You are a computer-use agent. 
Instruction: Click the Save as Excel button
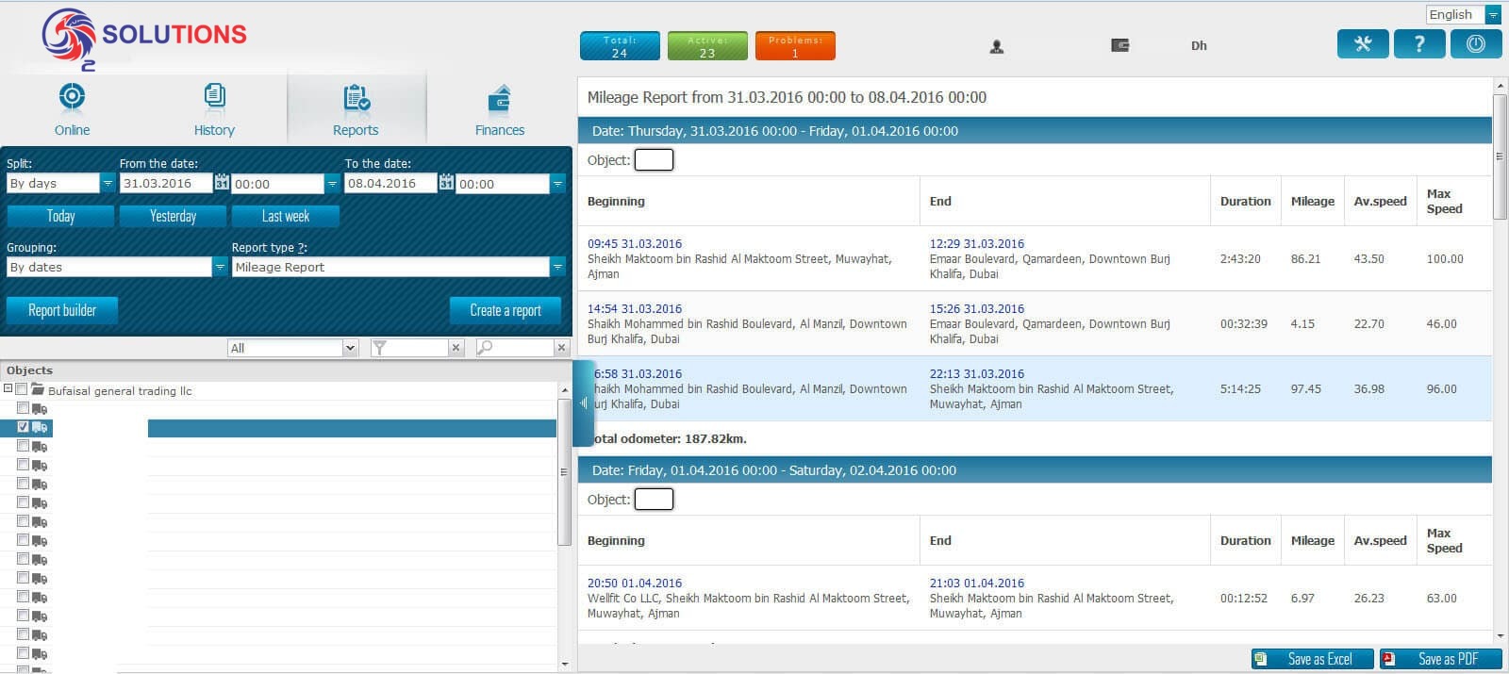pyautogui.click(x=1312, y=659)
